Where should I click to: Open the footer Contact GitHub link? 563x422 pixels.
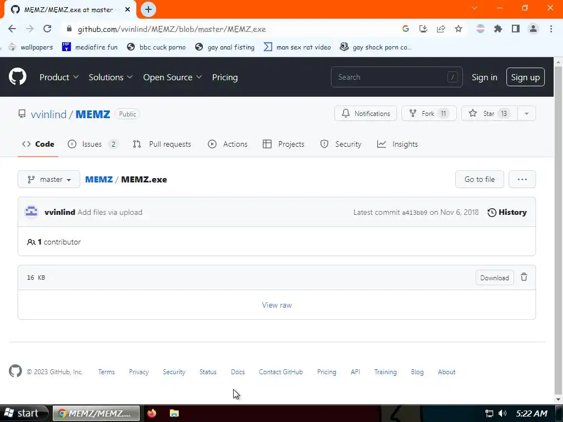(x=281, y=372)
